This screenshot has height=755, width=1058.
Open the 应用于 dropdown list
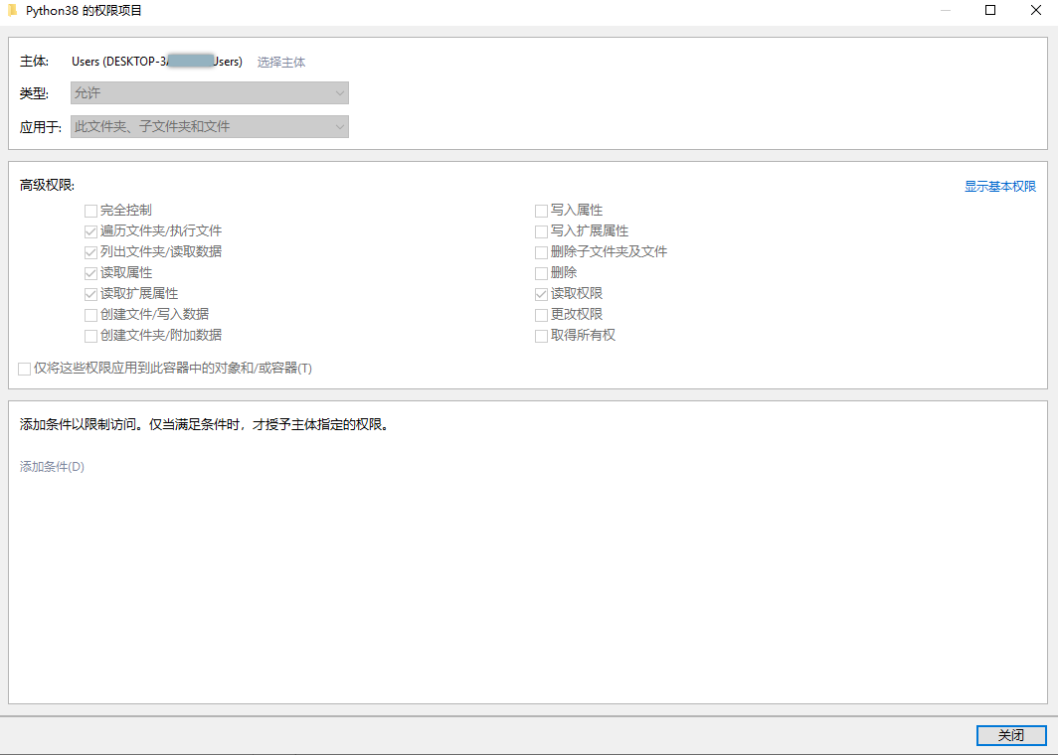[210, 127]
